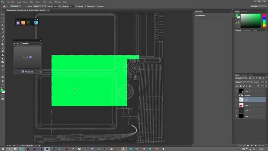Select the Magic Wand tool
This screenshot has height=151, width=268.
tap(3, 25)
